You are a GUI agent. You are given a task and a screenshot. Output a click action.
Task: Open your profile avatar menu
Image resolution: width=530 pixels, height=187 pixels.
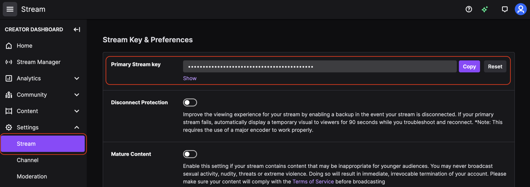click(x=521, y=9)
